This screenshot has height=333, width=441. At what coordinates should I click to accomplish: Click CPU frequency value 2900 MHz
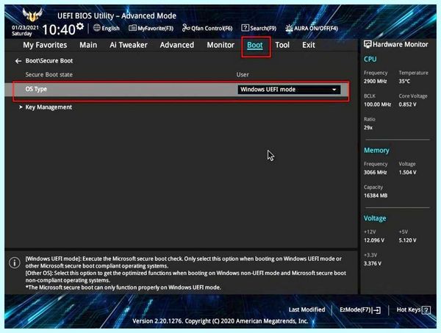pos(376,82)
